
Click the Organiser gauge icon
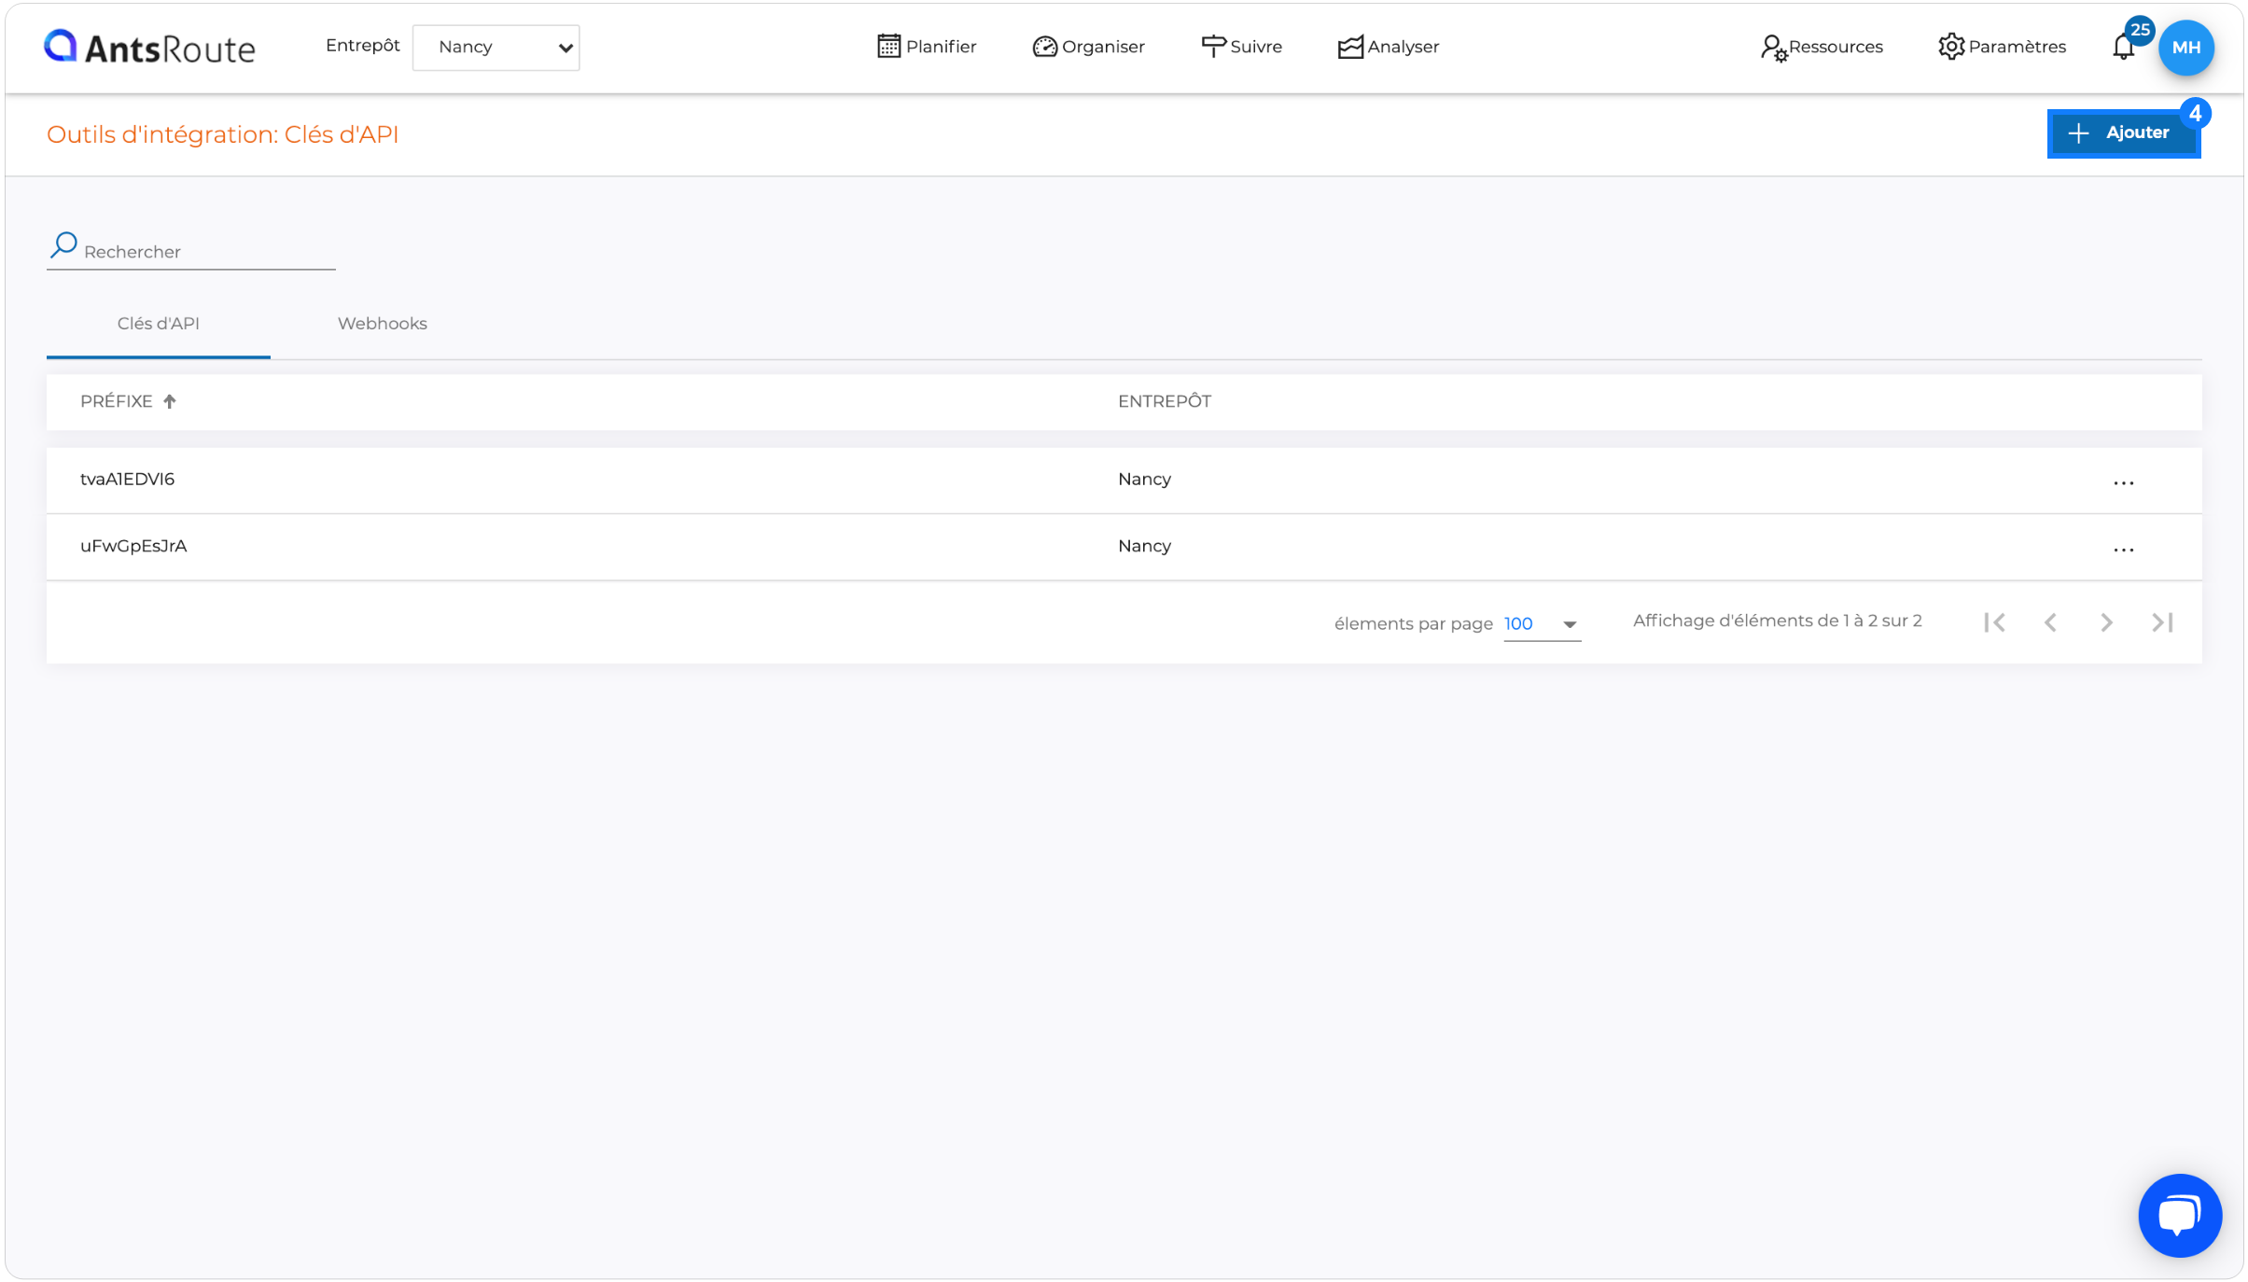(x=1044, y=47)
